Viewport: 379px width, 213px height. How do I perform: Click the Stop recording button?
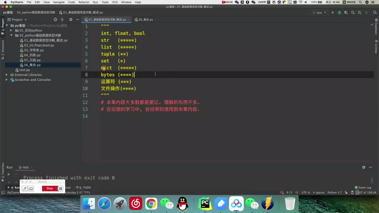pos(50,188)
